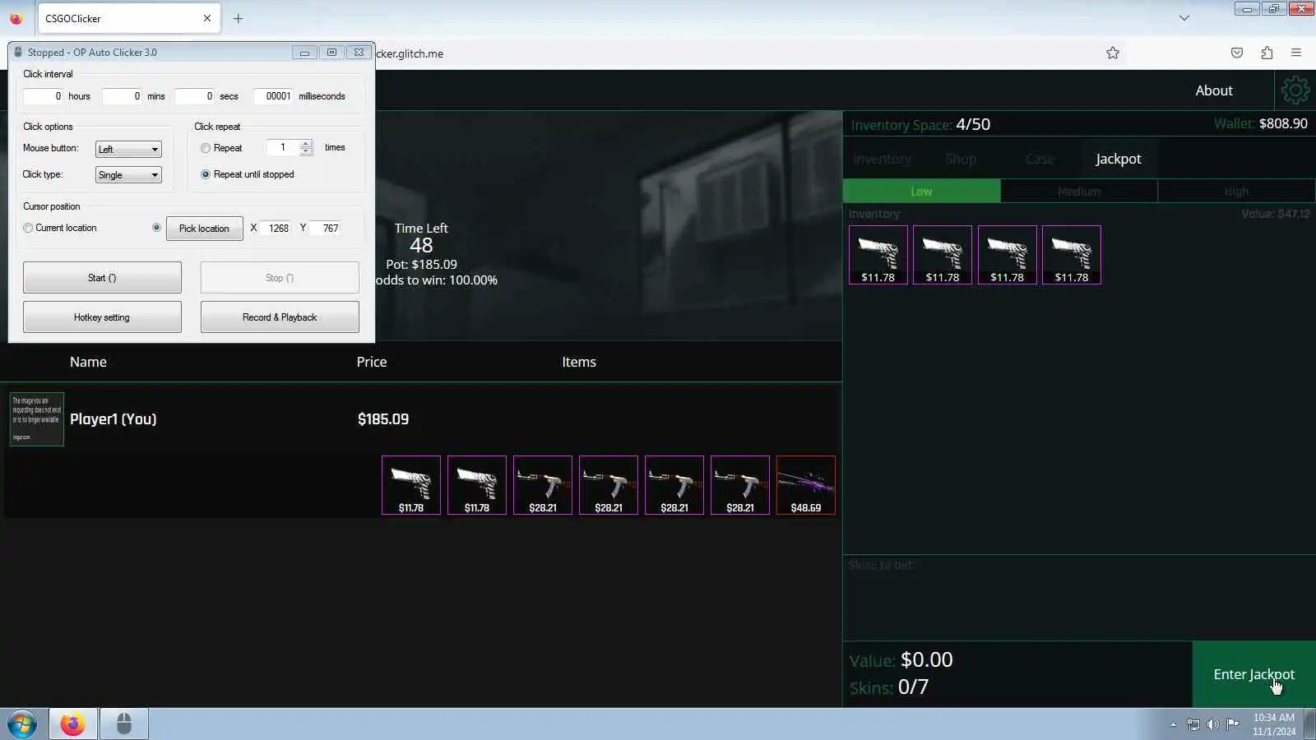The image size is (1316, 740).
Task: Click the Price column header
Action: [372, 362]
